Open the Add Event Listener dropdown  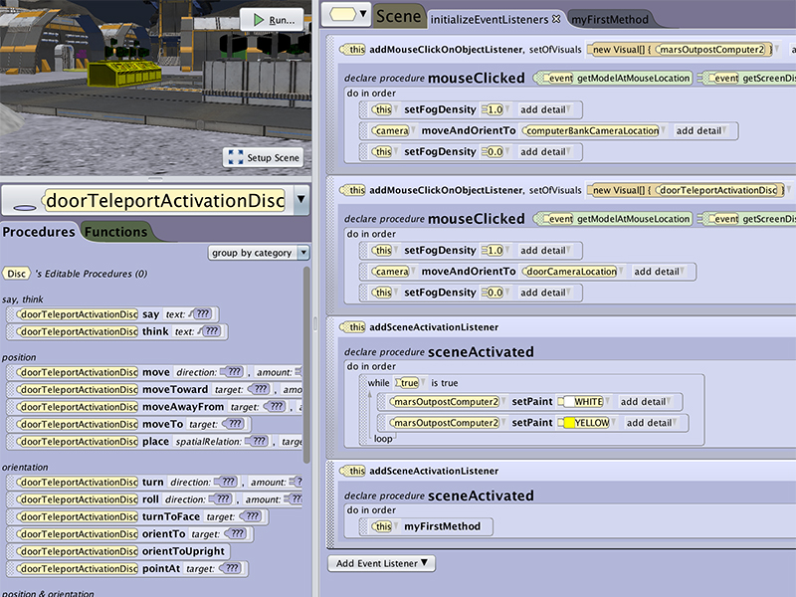pos(383,563)
